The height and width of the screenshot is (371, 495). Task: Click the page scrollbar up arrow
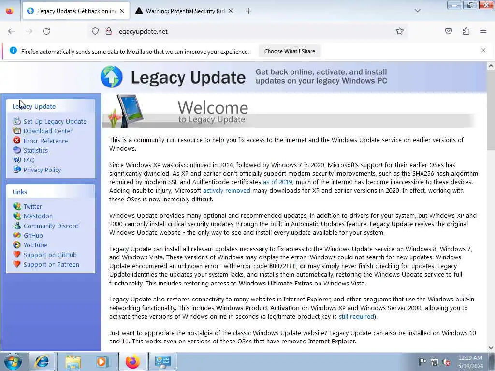coord(491,66)
